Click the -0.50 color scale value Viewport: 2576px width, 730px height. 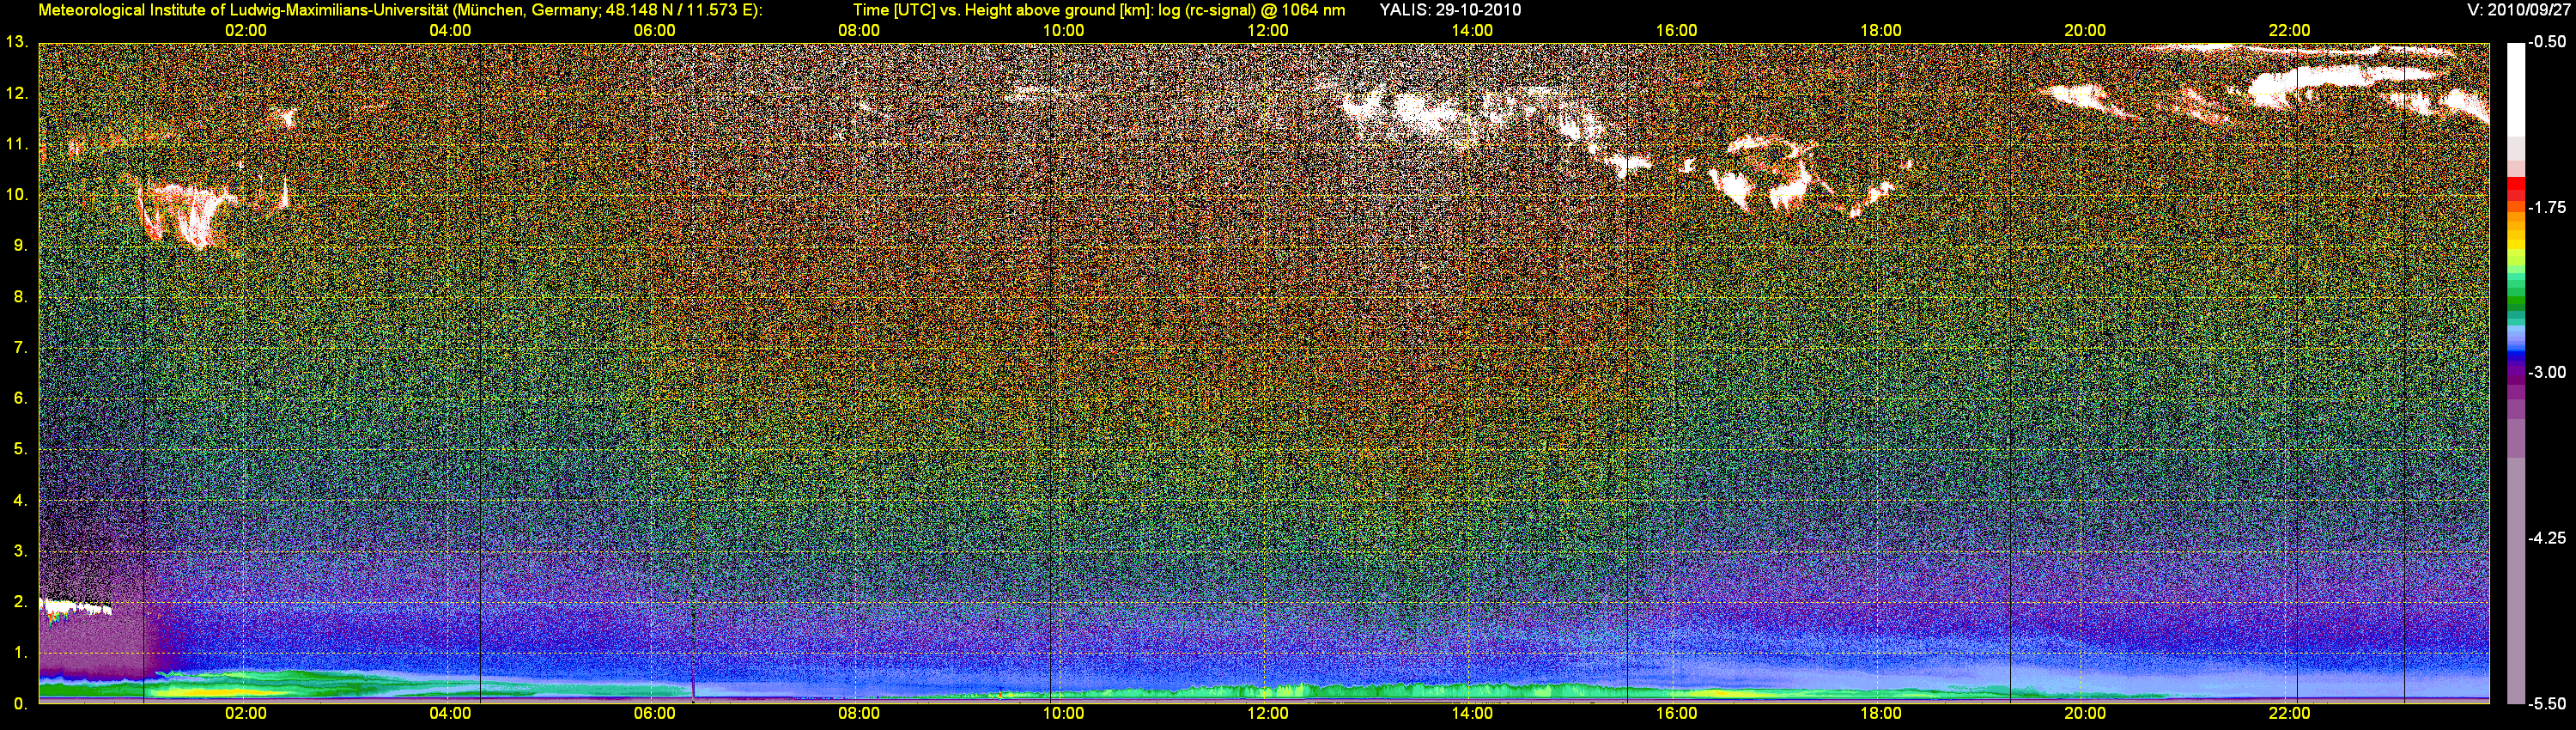[2547, 43]
